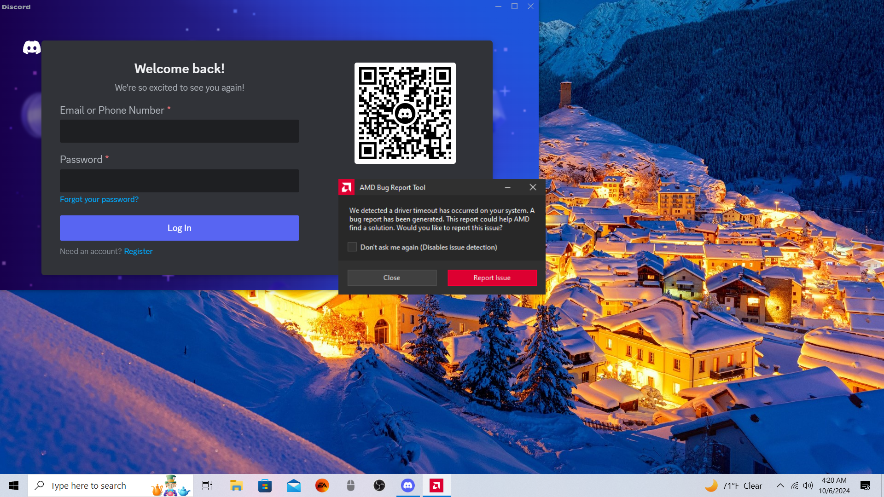The image size is (884, 497).
Task: Open the network status tray icon
Action: click(x=795, y=485)
